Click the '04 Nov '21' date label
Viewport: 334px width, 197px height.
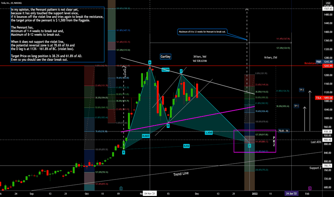click(150, 193)
